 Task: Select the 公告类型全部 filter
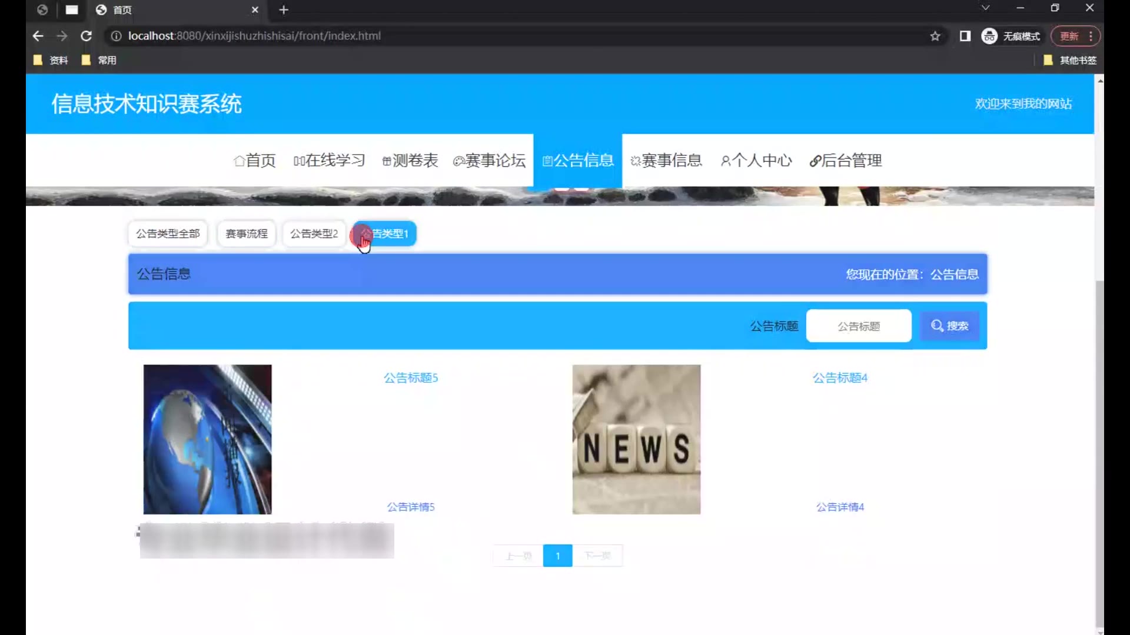(168, 233)
